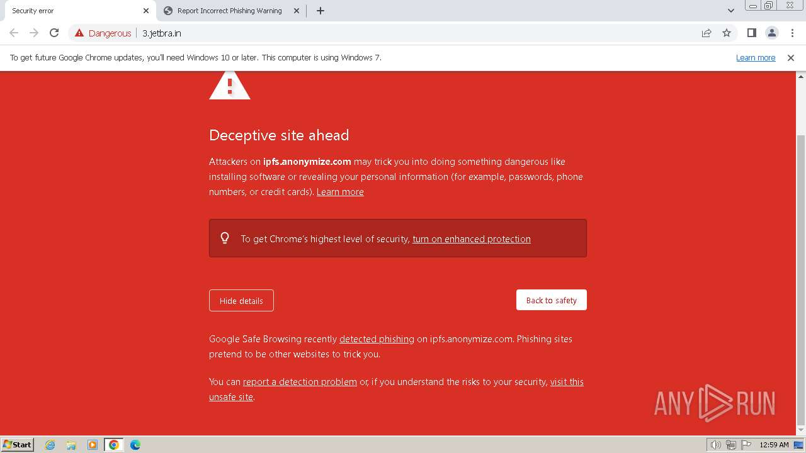Click the taskbar clock 12:59 AM

tap(774, 445)
